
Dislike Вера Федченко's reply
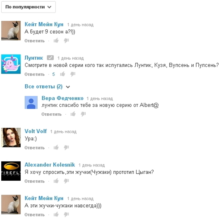84,114
